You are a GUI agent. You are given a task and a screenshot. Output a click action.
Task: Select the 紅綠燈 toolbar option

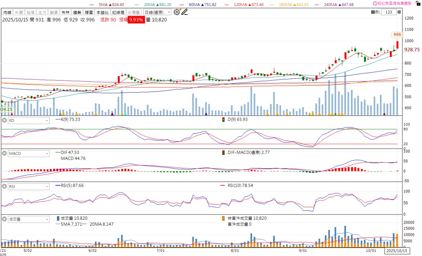point(118,12)
